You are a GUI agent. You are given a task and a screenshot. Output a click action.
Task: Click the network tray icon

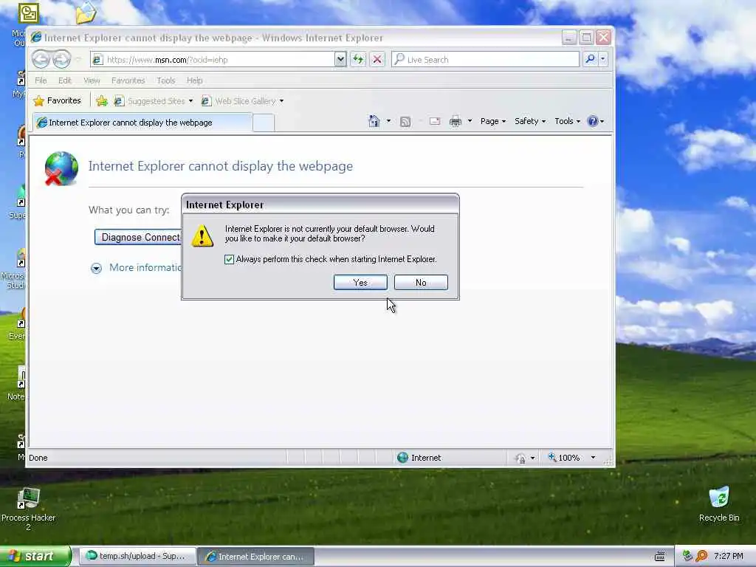pyautogui.click(x=687, y=556)
